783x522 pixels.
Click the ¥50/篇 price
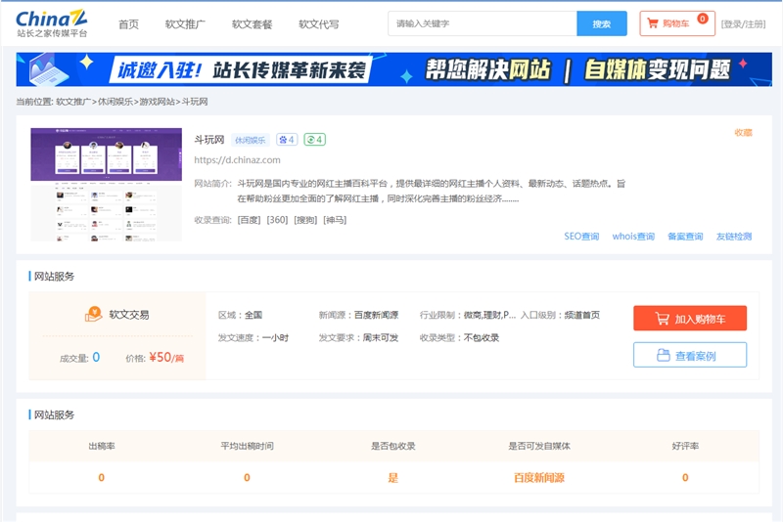tap(166, 358)
